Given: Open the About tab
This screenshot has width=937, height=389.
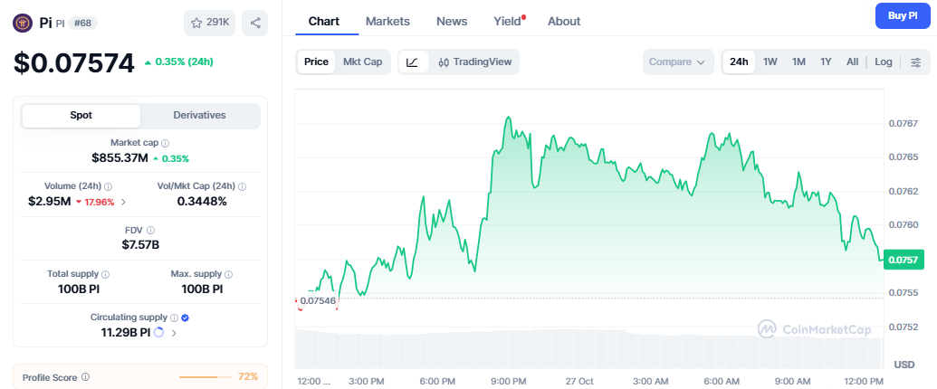Looking at the screenshot, I should tap(564, 22).
